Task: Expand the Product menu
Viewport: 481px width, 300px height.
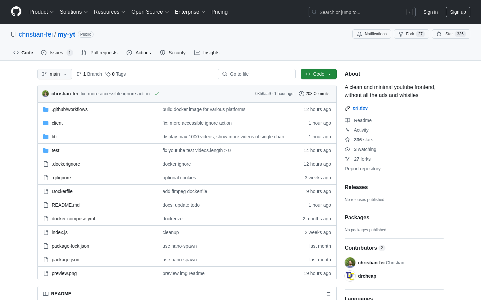Action: pos(41,12)
